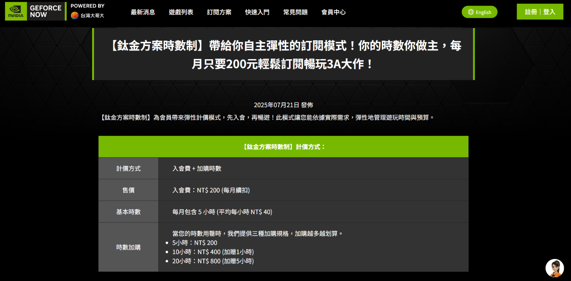The width and height of the screenshot is (571, 281).
Task: Click the green table header 計價方式
Action: [x=284, y=147]
